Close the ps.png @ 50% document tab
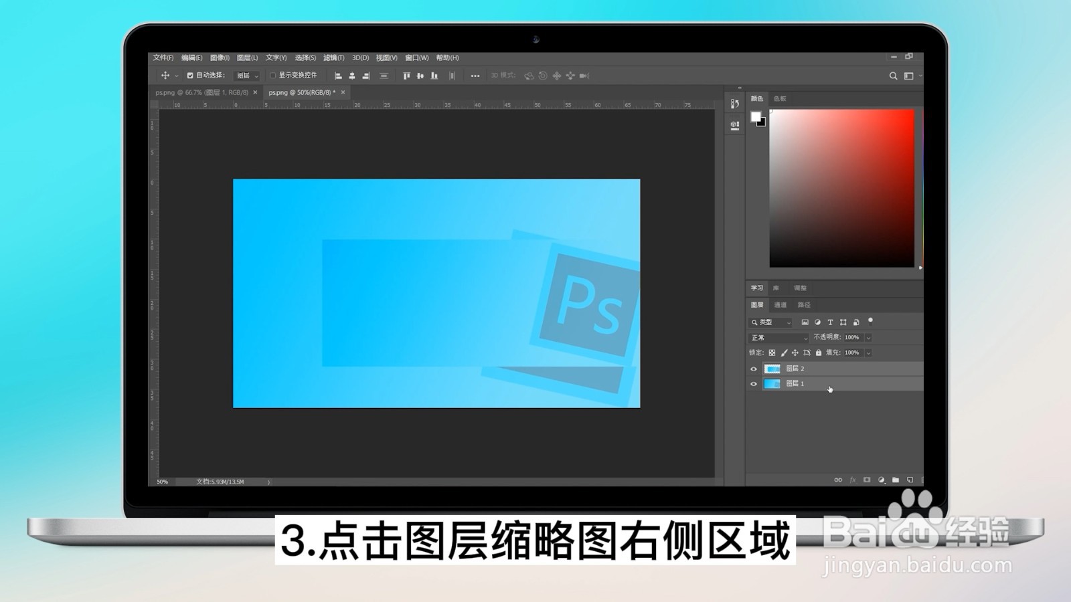This screenshot has height=602, width=1071. (x=343, y=92)
